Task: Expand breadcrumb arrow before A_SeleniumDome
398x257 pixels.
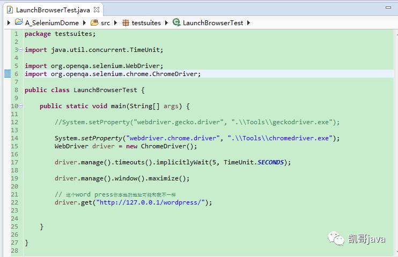Action: point(9,23)
